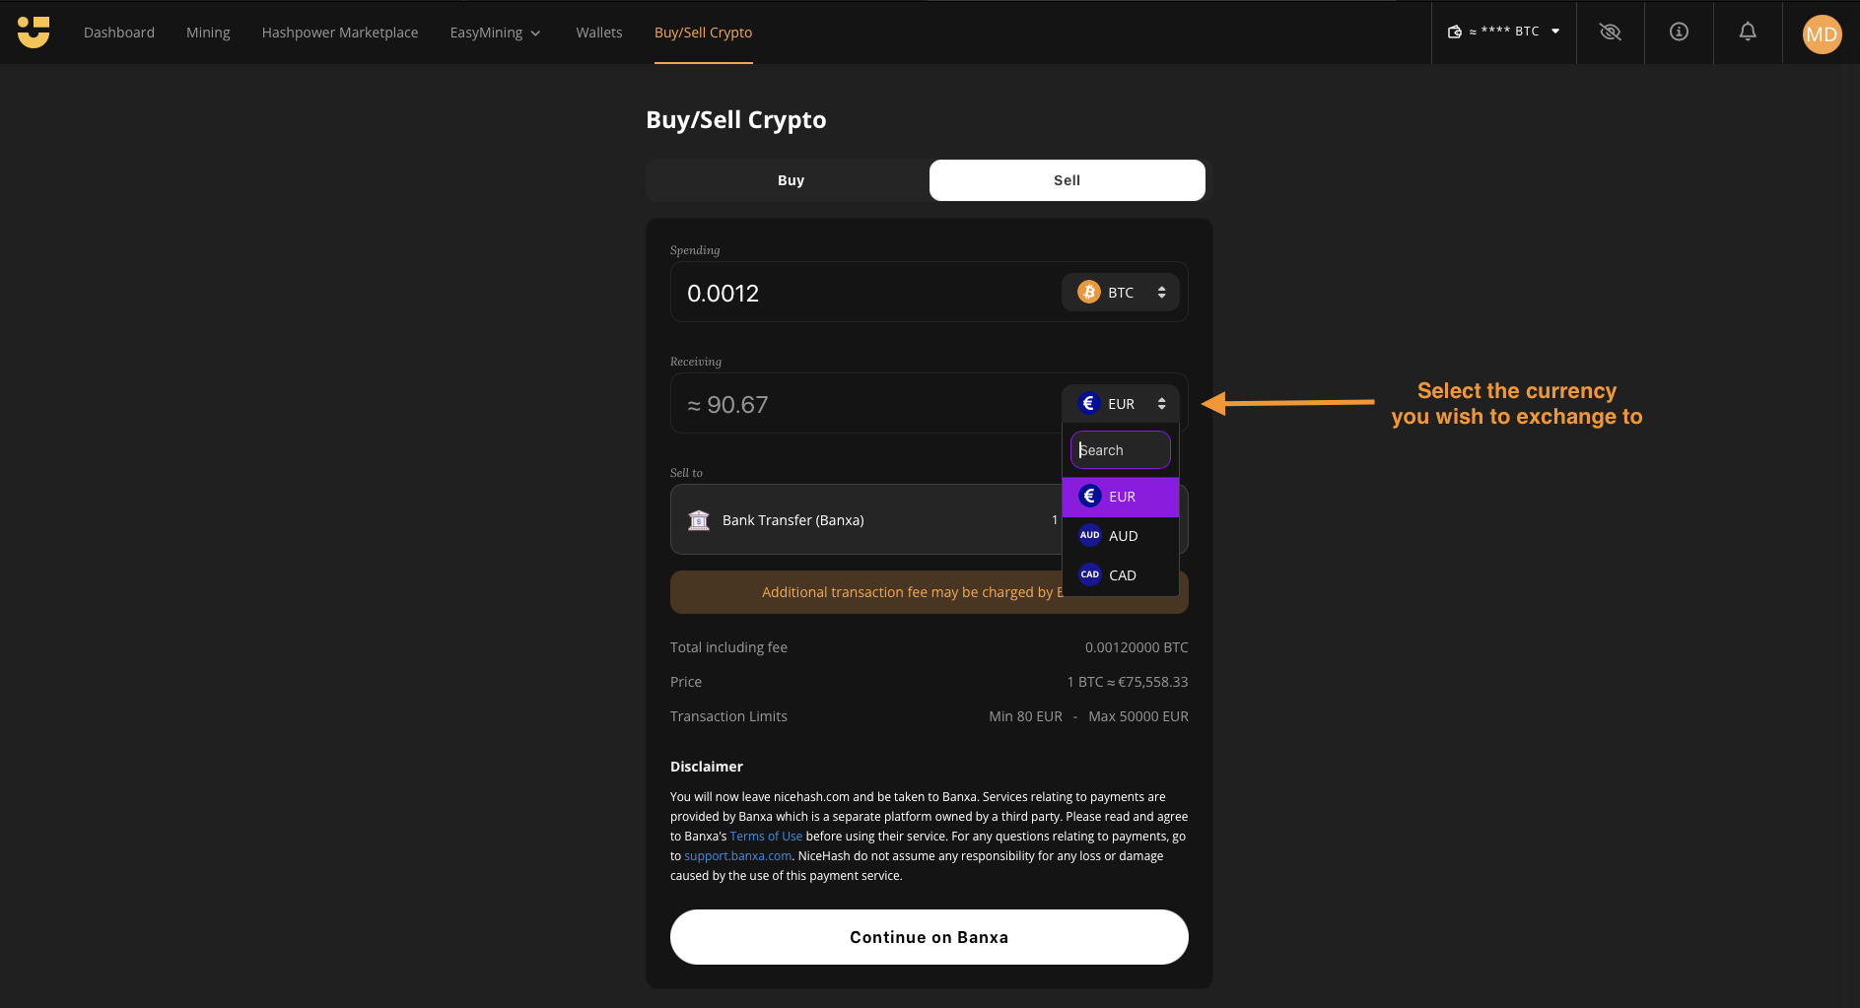Switch to the Sell tab
1860x1008 pixels.
tap(1066, 179)
